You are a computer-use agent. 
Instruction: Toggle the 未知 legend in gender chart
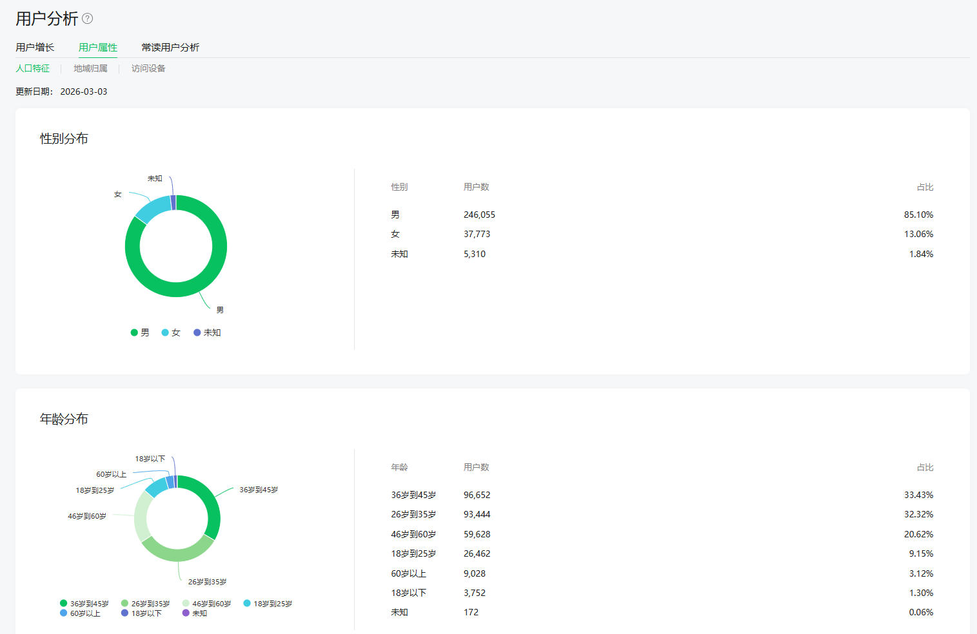207,332
